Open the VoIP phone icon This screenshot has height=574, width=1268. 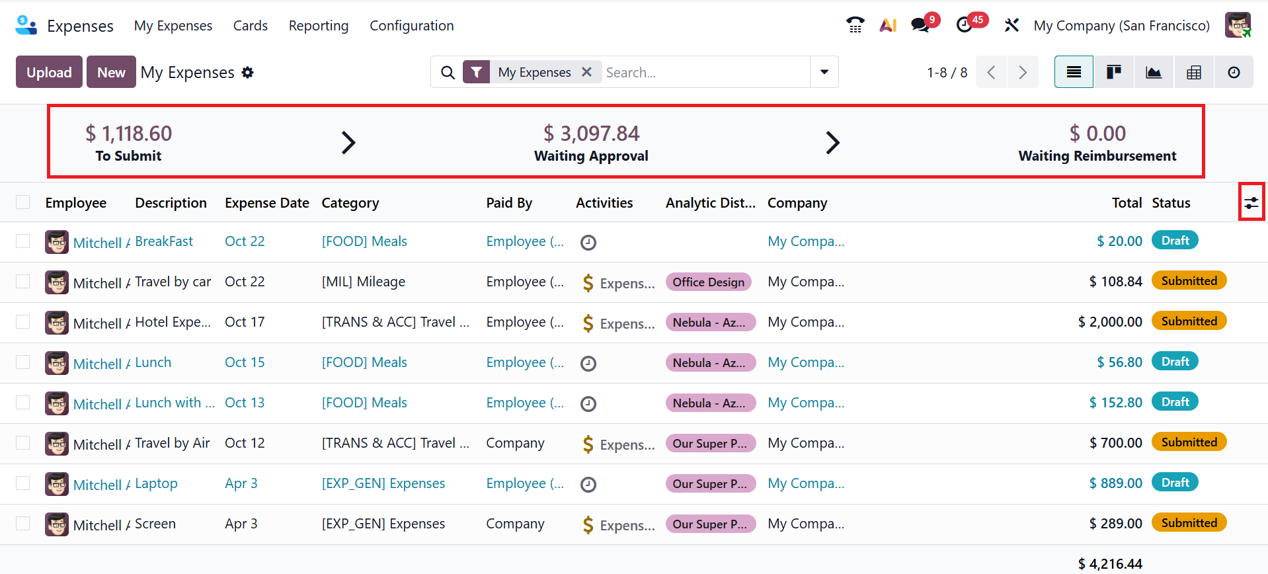(855, 25)
